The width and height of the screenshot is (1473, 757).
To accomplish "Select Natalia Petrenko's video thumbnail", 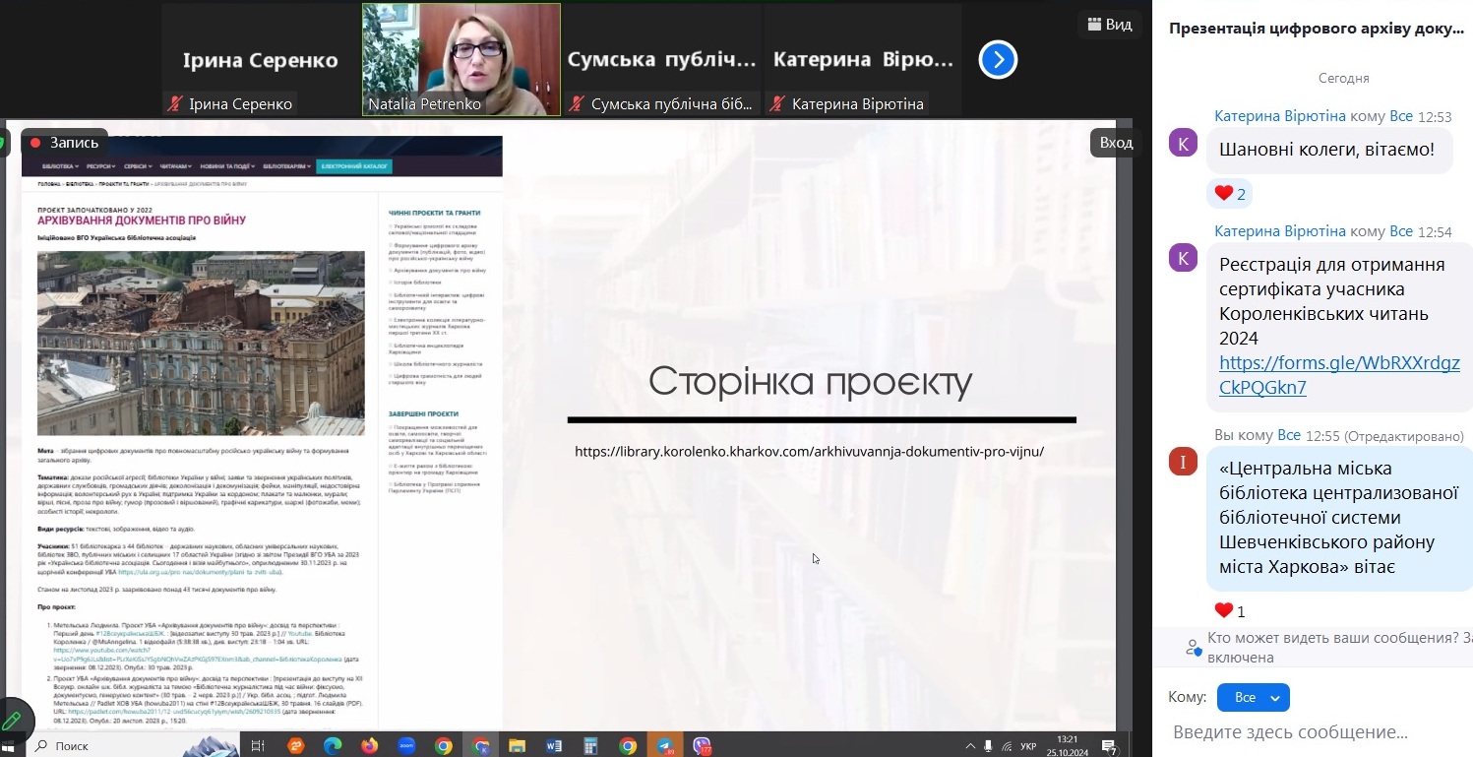I will (461, 59).
